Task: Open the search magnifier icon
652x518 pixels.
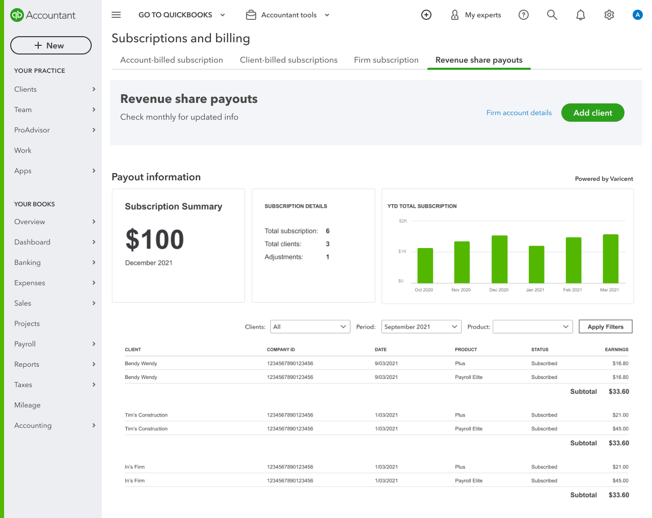Action: pos(552,15)
